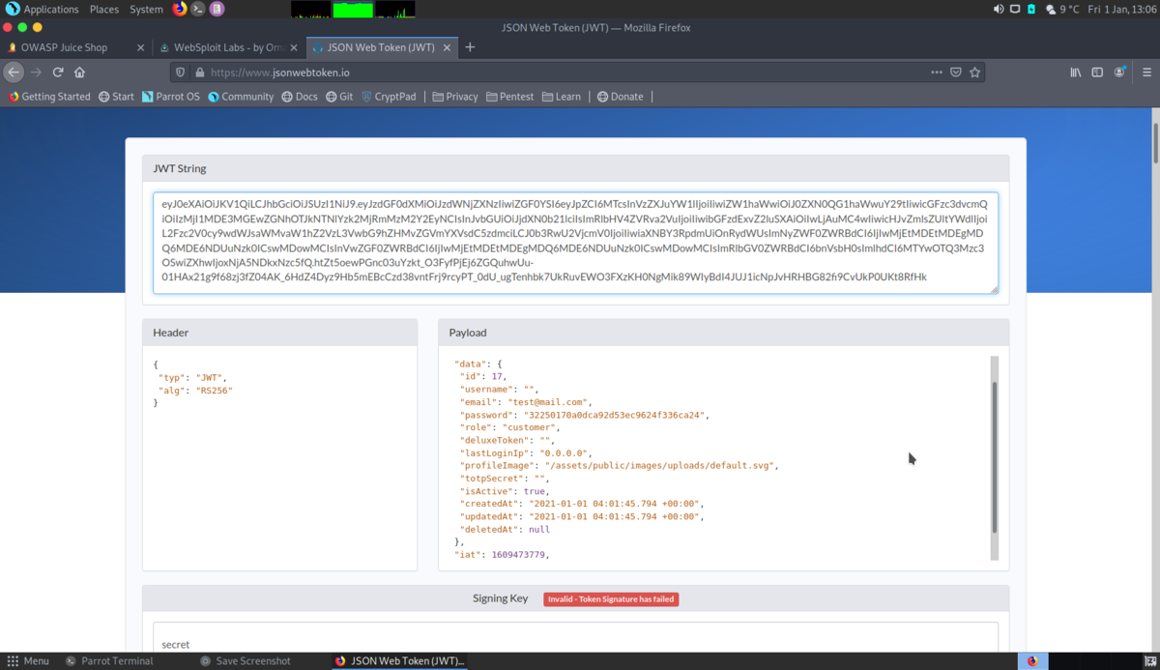Click the page vertical scrollbar
The image size is (1160, 670).
click(1154, 145)
